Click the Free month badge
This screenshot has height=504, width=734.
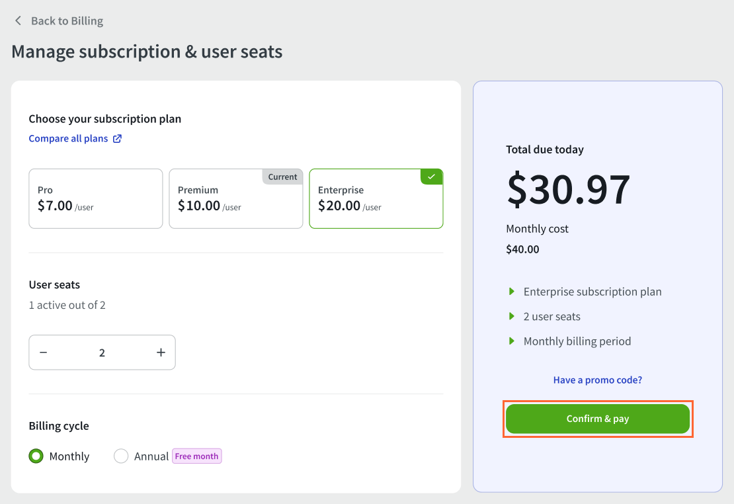[x=196, y=456]
